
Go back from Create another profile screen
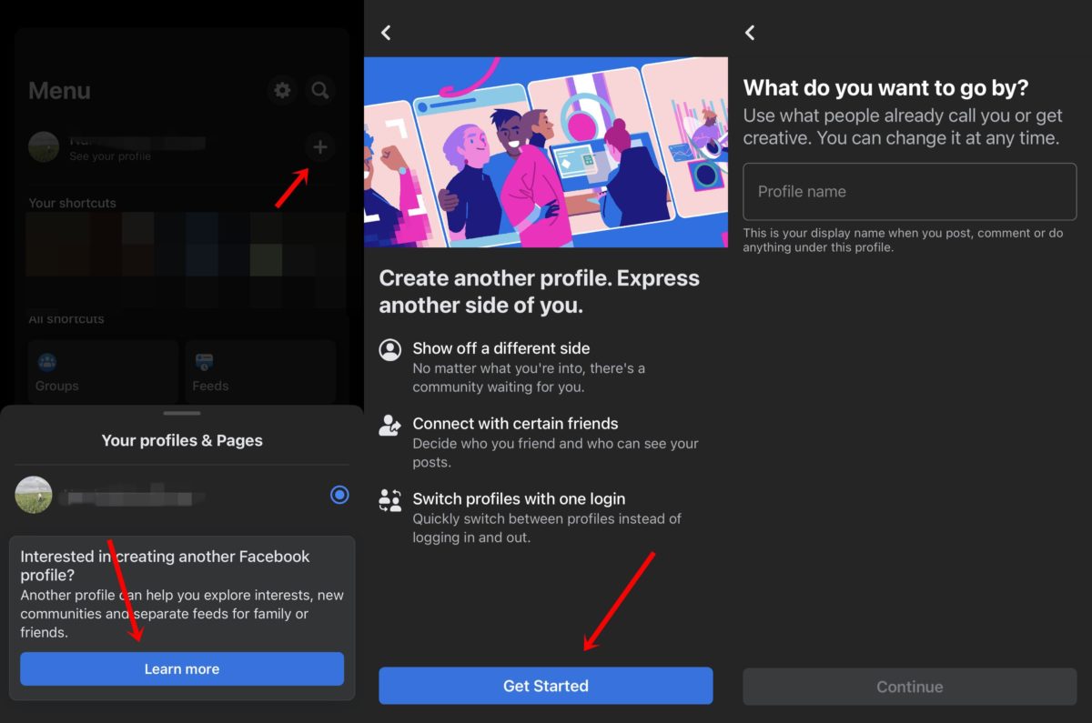tap(386, 33)
